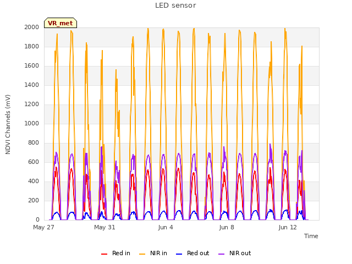Click the orange NIR in legend swatch
Image resolution: width=352 pixels, height=264 pixels.
[x=142, y=254]
